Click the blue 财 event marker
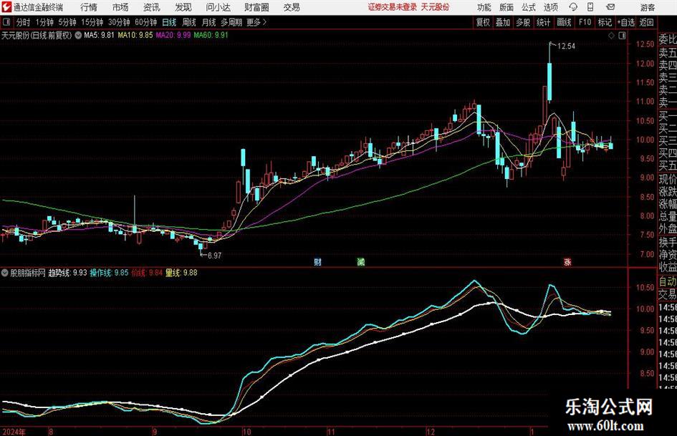The height and width of the screenshot is (436, 677). (318, 262)
